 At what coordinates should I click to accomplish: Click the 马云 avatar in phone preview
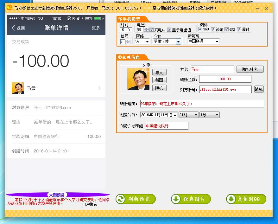coord(18,88)
